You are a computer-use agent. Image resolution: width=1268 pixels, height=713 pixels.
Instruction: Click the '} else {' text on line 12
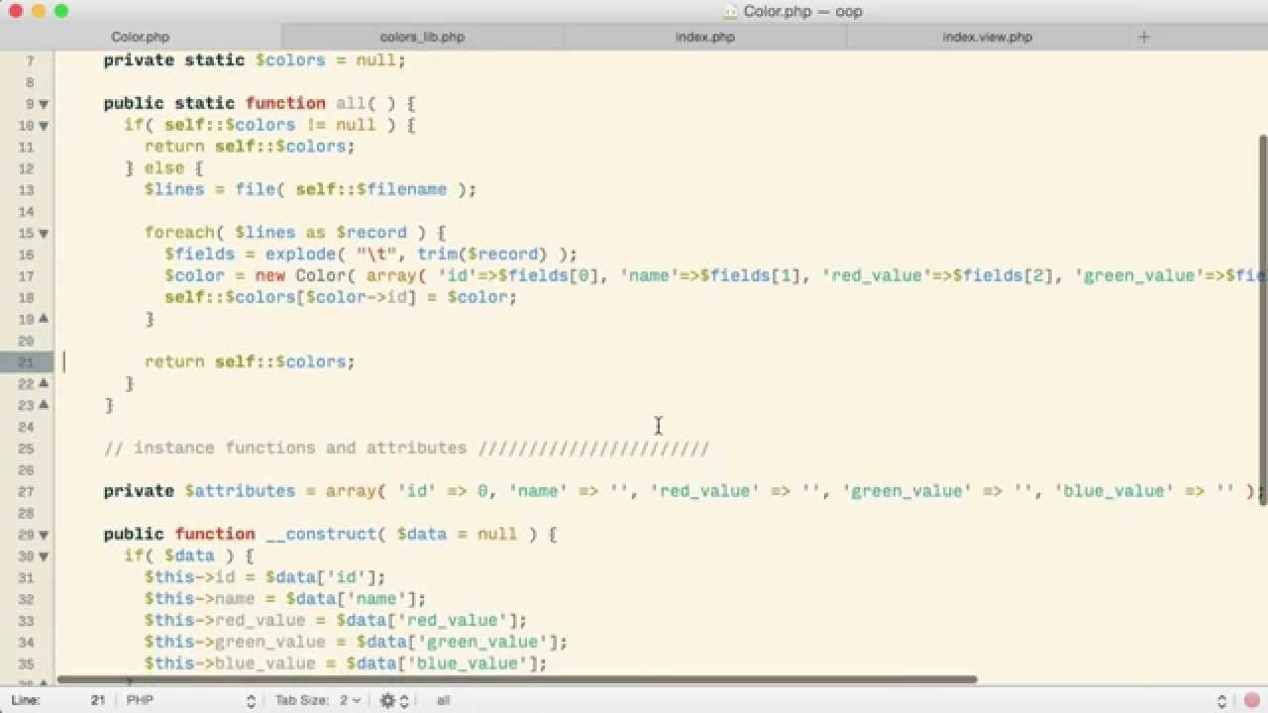(163, 168)
